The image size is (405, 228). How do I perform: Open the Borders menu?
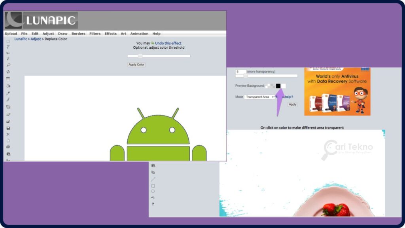tap(78, 34)
